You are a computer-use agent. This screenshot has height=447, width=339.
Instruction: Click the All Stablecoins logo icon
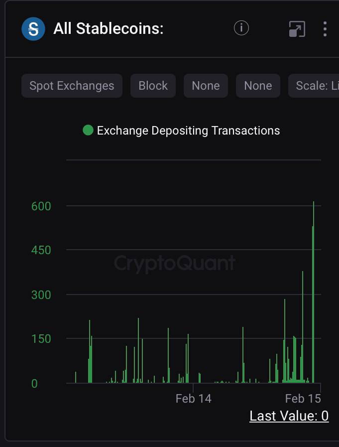tap(32, 28)
